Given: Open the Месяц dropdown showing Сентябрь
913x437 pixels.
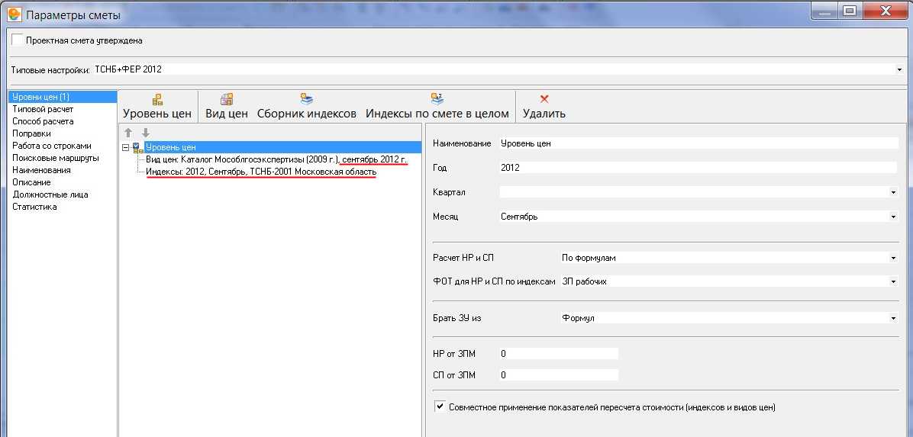Looking at the screenshot, I should click(893, 217).
